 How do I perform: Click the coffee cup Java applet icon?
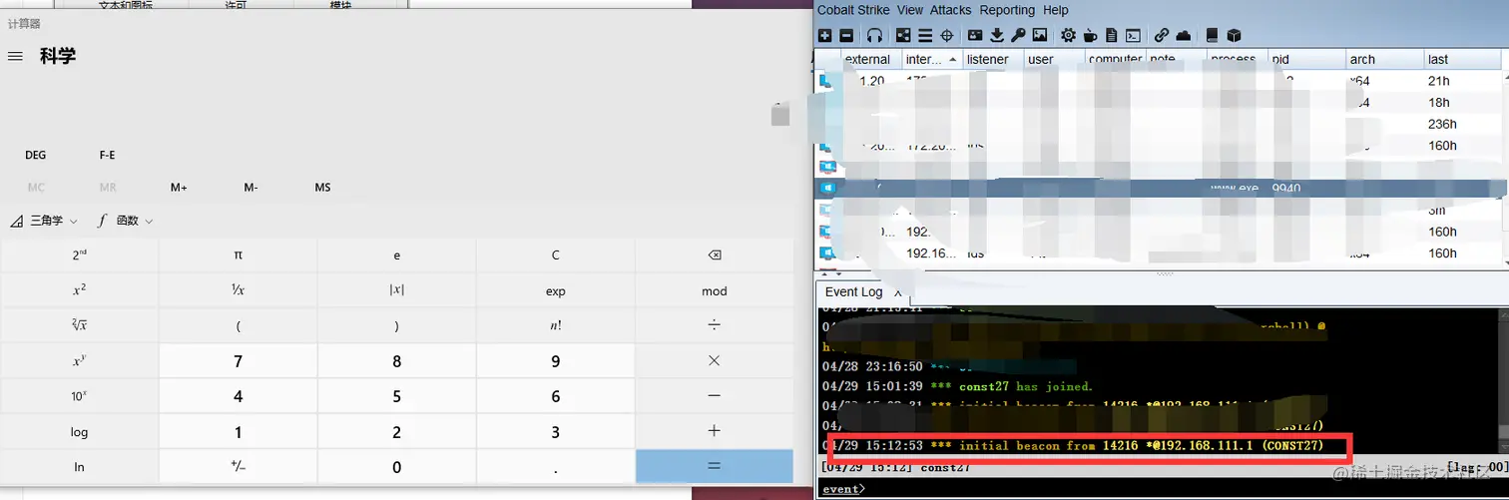(1090, 35)
